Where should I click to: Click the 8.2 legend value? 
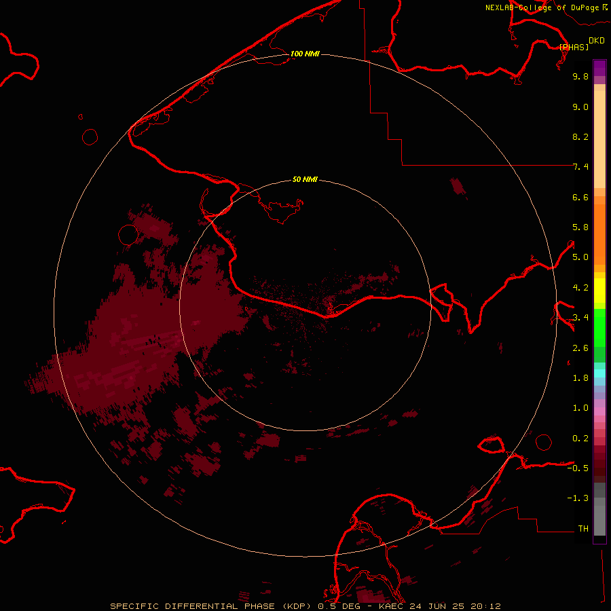(x=580, y=136)
